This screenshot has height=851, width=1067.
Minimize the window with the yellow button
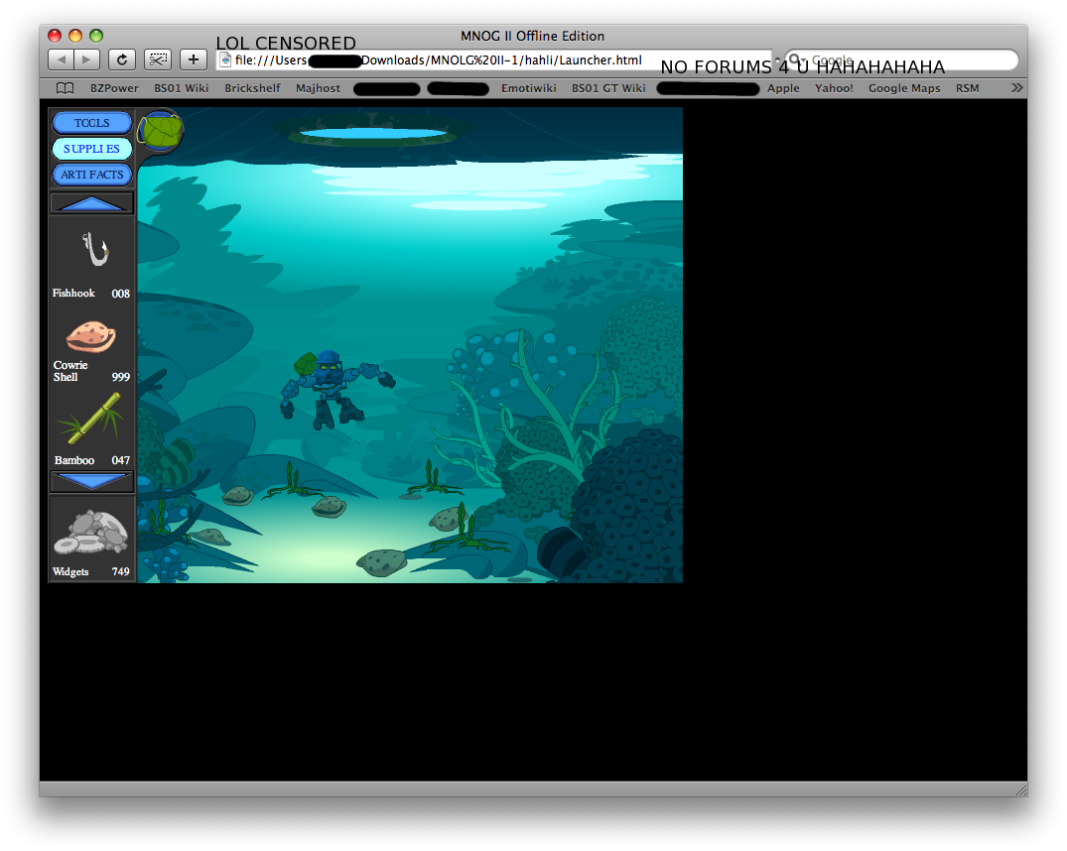75,36
